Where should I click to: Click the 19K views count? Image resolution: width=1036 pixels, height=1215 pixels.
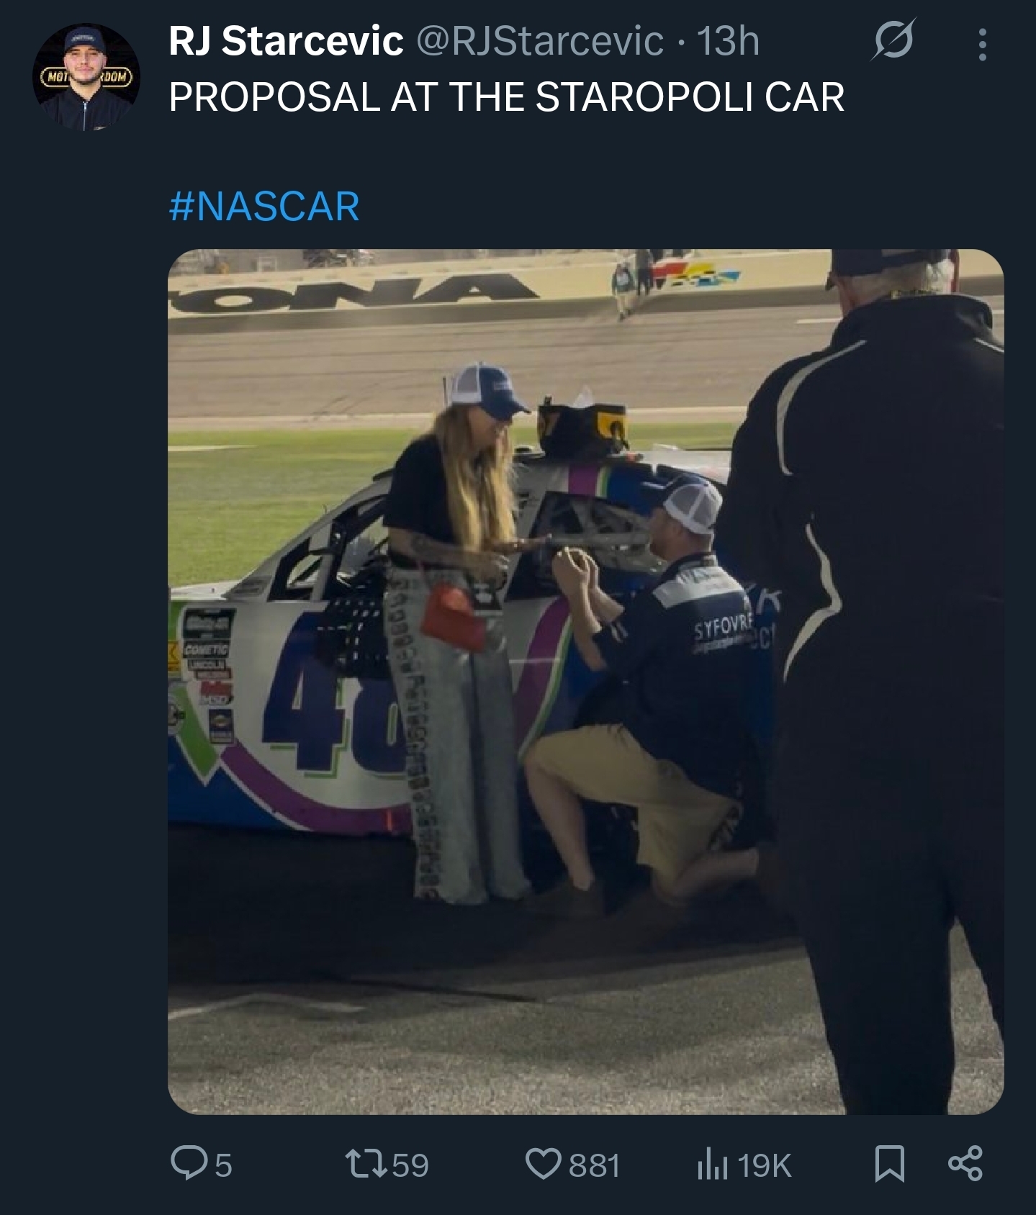765,1165
